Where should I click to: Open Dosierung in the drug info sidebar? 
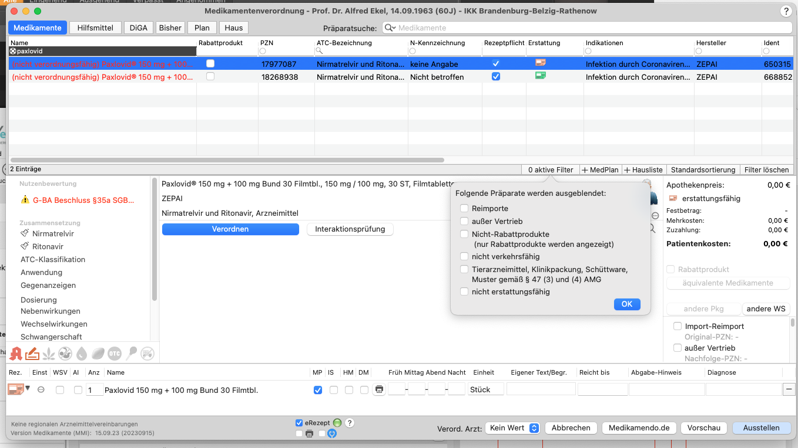[x=39, y=300]
